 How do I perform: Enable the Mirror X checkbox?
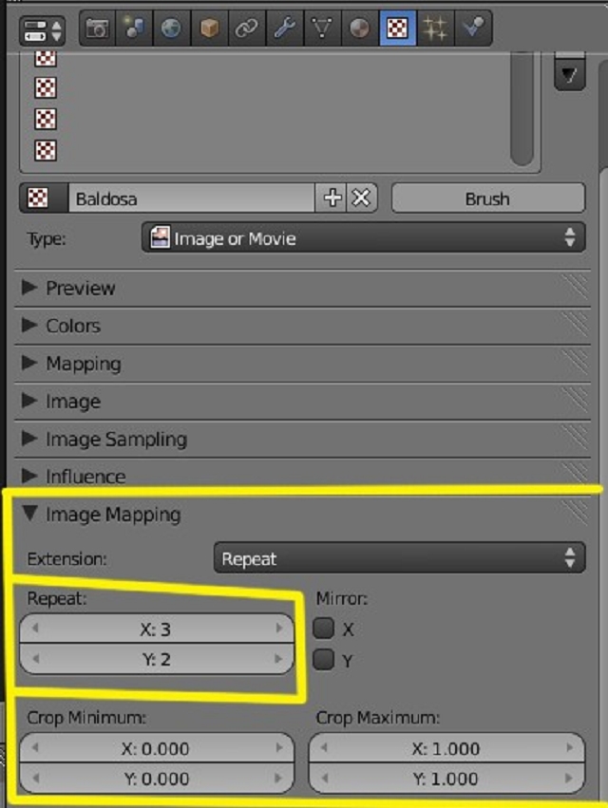click(324, 629)
